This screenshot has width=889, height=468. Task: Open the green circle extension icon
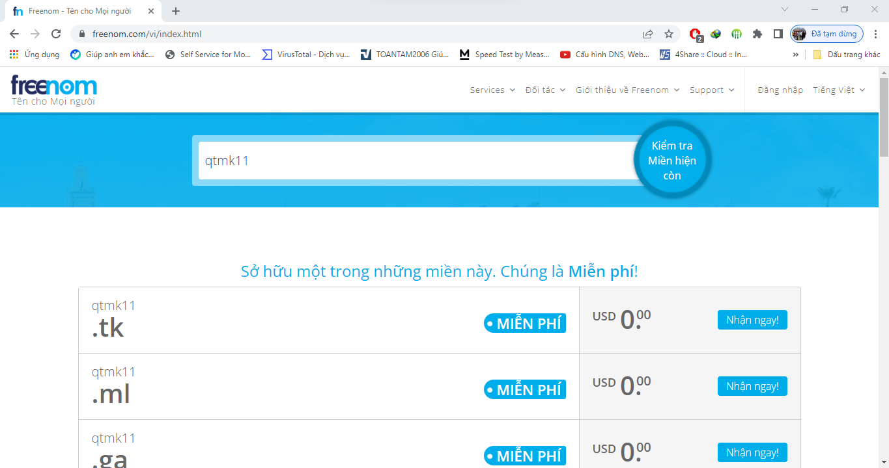tap(737, 34)
